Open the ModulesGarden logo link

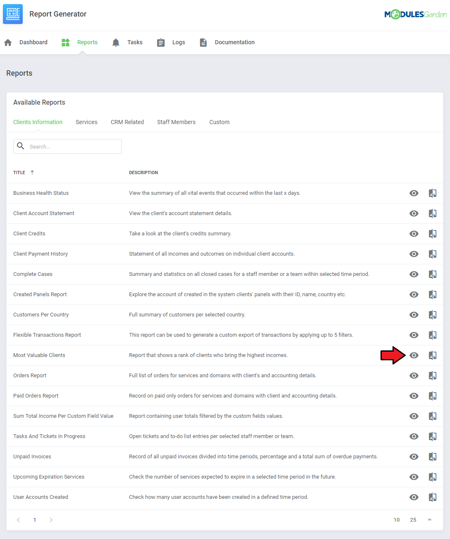(415, 14)
